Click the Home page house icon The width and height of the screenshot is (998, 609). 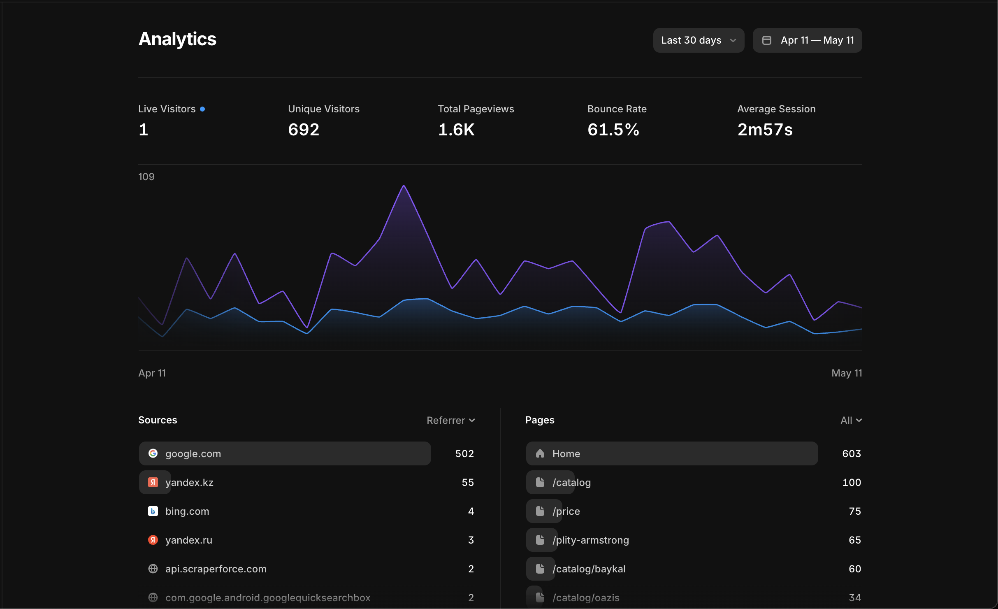click(x=540, y=453)
